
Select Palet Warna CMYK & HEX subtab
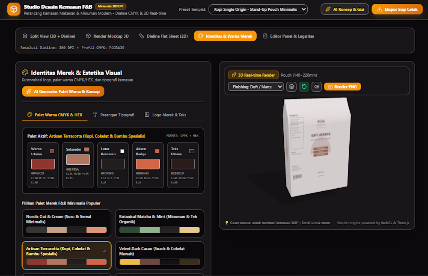(x=55, y=115)
